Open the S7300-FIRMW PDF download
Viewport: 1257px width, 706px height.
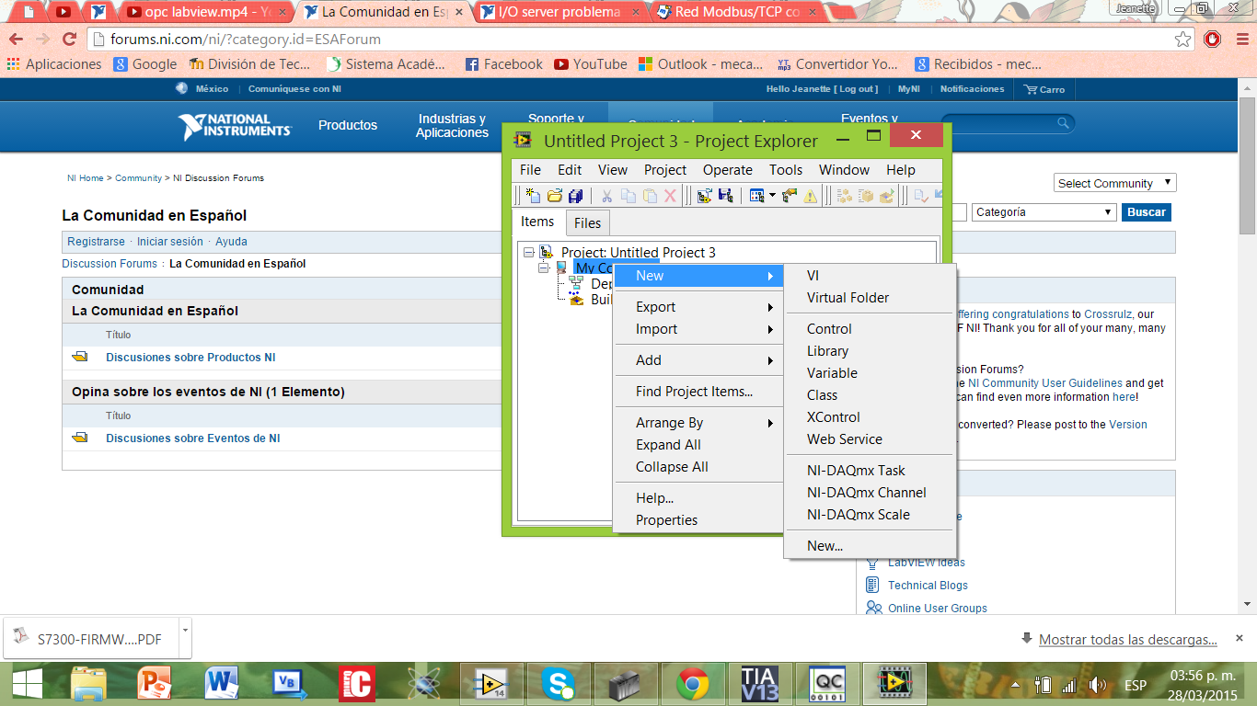pyautogui.click(x=90, y=640)
